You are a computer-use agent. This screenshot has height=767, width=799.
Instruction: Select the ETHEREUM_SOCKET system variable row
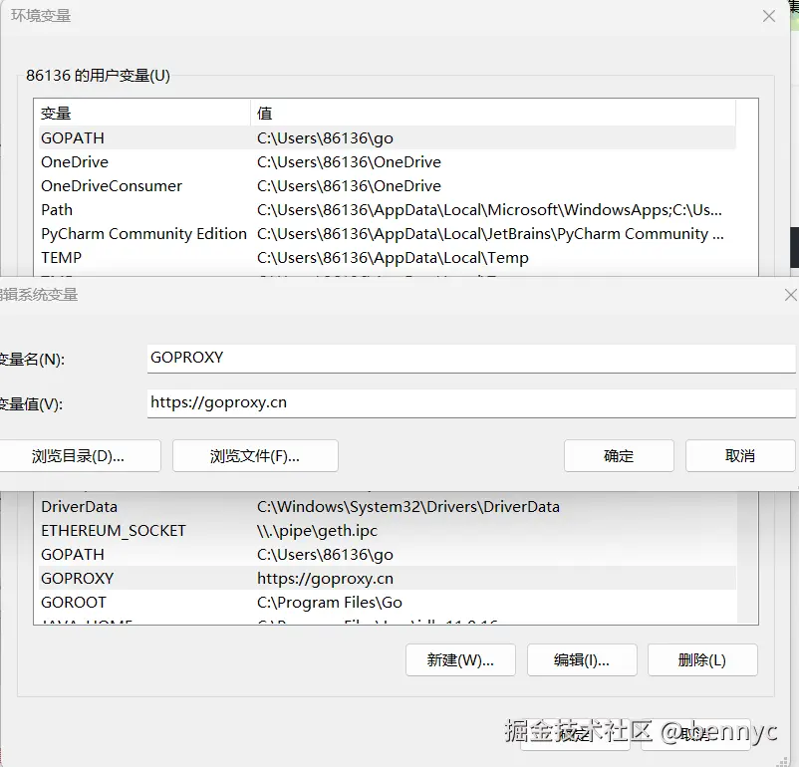388,531
